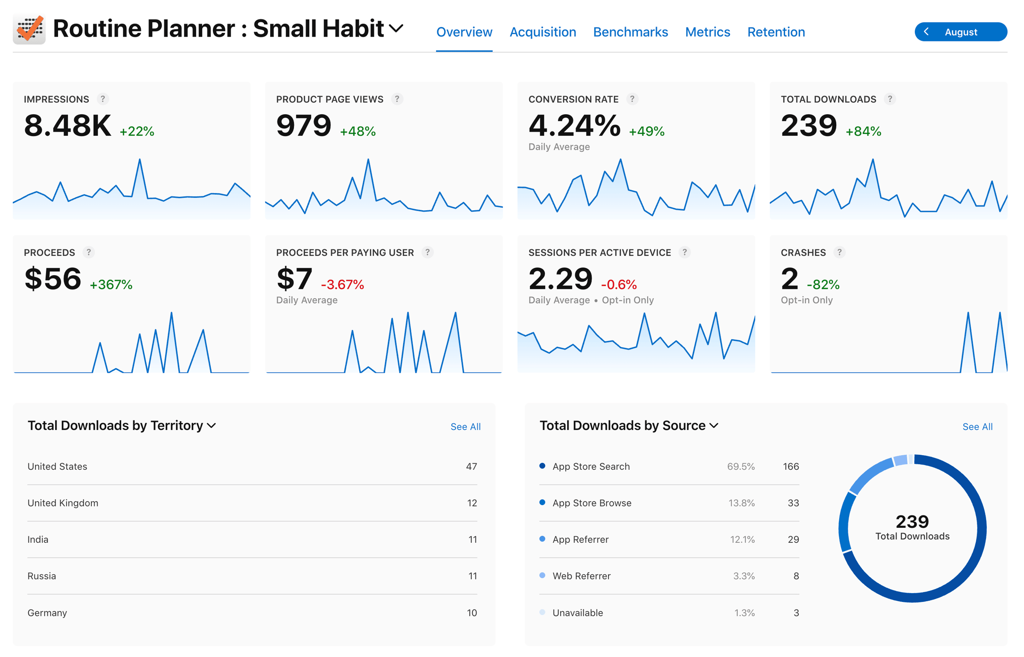Viewport: 1024px width, 657px height.
Task: Click See All for downloads by source
Action: [x=977, y=427]
